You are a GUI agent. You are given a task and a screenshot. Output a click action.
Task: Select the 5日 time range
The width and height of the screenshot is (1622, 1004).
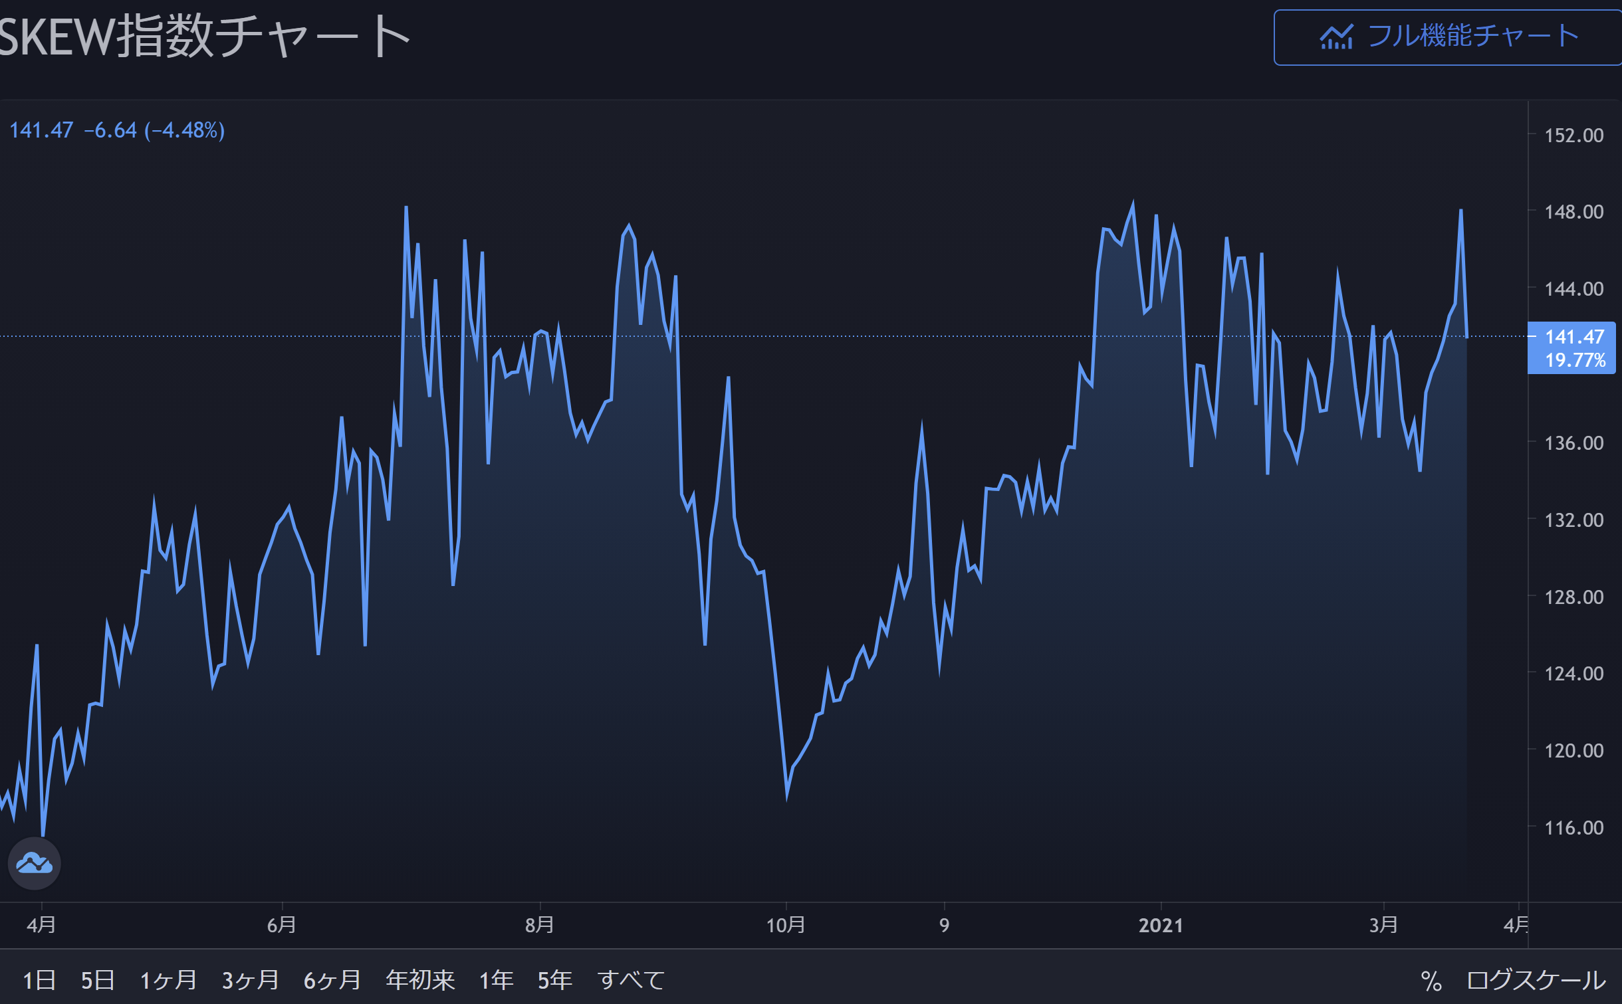click(98, 980)
